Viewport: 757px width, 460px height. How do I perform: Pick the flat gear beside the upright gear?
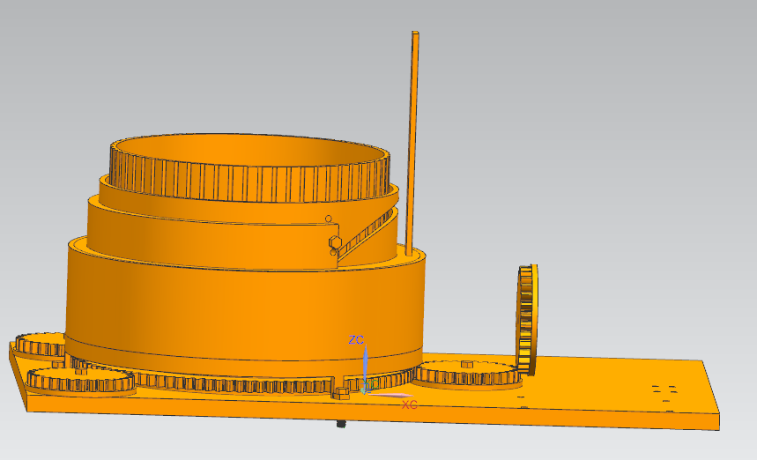(x=468, y=375)
